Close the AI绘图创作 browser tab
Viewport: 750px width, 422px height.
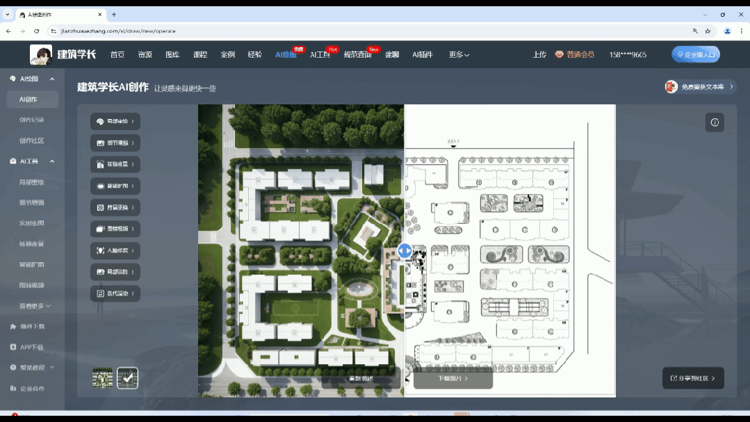tap(99, 15)
